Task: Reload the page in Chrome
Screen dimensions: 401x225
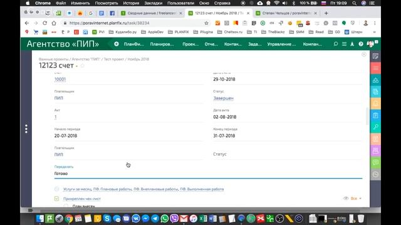Action: coord(44,23)
